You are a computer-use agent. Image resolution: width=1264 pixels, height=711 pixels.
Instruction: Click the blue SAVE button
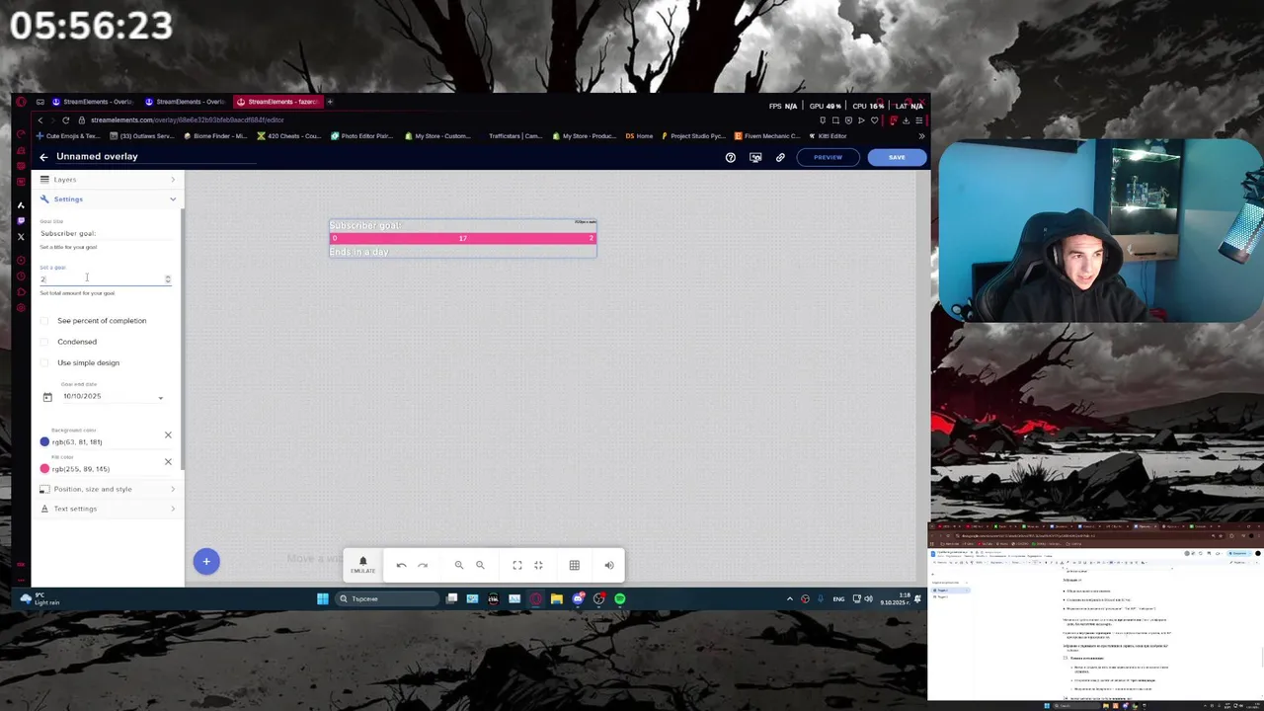tap(897, 157)
